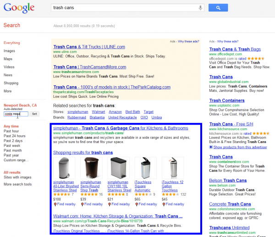Click Why these ads in right column

click(228, 42)
